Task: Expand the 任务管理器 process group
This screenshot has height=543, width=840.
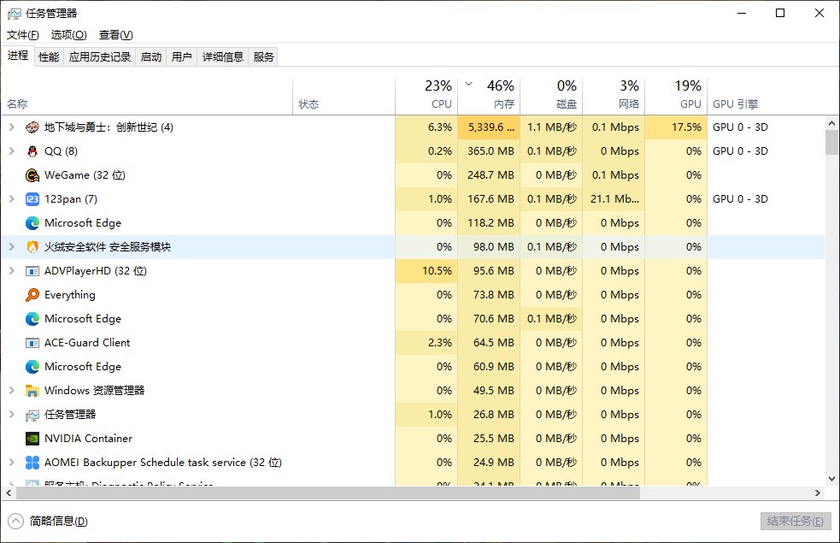Action: pos(12,415)
